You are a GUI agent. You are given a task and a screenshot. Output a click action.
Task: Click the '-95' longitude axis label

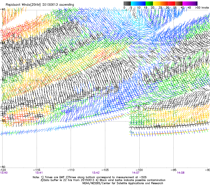click(173, 170)
